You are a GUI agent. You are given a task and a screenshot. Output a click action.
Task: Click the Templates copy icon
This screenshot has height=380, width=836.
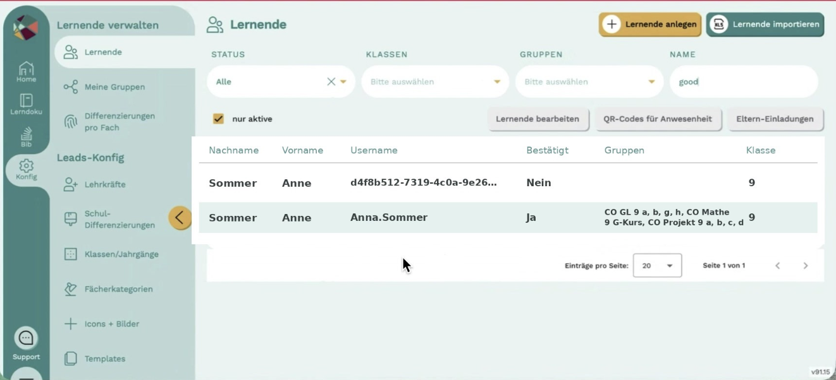tap(71, 359)
